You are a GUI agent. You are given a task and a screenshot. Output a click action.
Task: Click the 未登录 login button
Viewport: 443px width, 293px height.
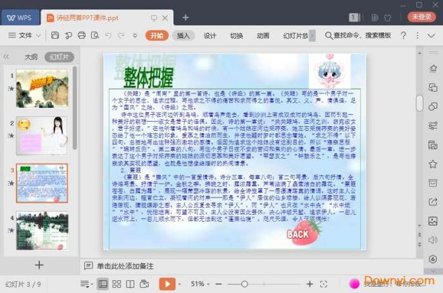(421, 17)
